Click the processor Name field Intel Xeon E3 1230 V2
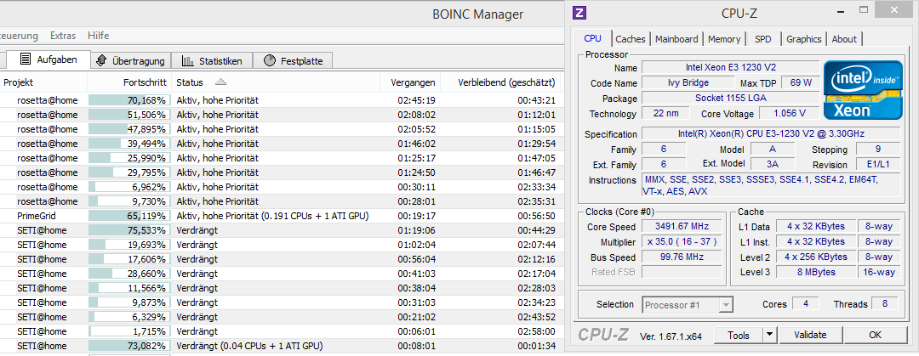This screenshot has width=919, height=356. [x=730, y=67]
